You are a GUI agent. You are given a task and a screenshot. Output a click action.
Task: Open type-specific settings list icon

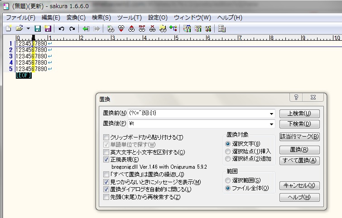187,28
